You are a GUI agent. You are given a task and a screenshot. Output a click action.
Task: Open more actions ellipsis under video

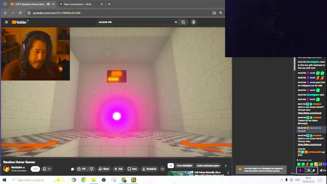162,169
